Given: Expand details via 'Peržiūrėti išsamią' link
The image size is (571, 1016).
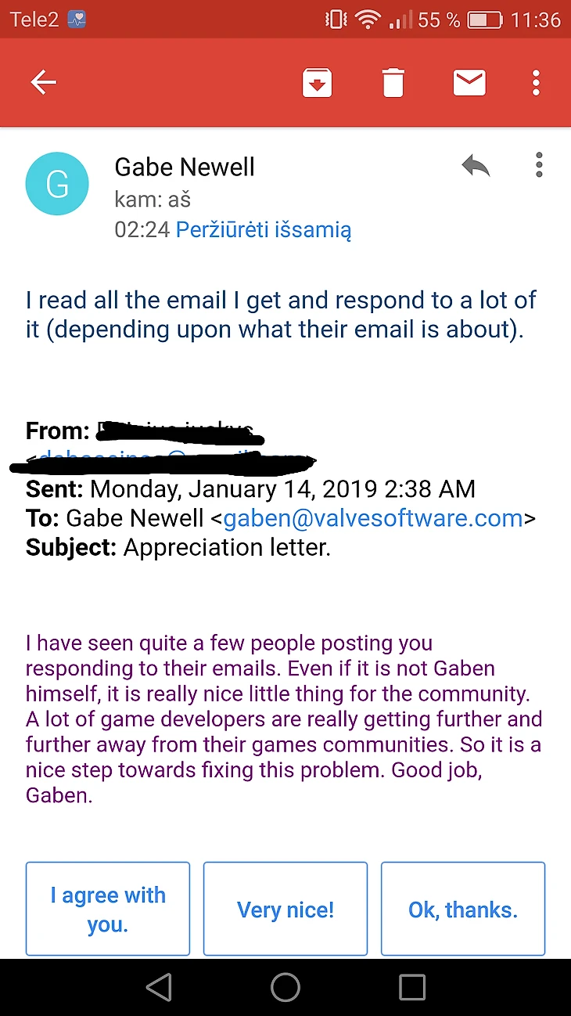Looking at the screenshot, I should tap(264, 230).
